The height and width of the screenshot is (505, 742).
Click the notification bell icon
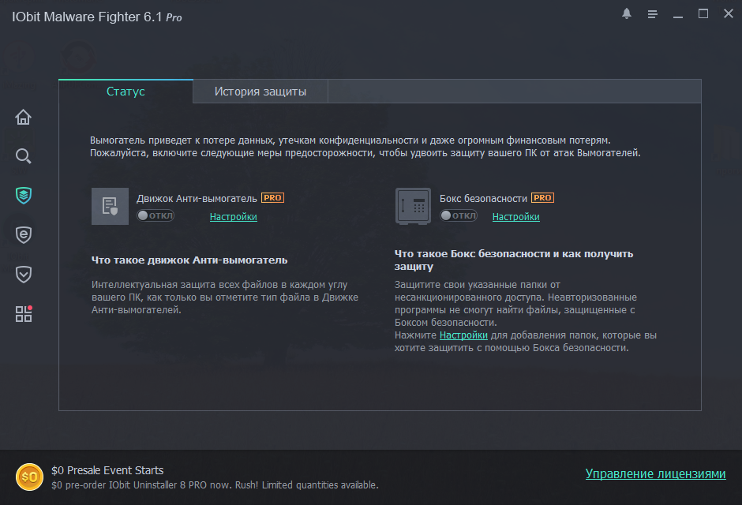[x=627, y=13]
